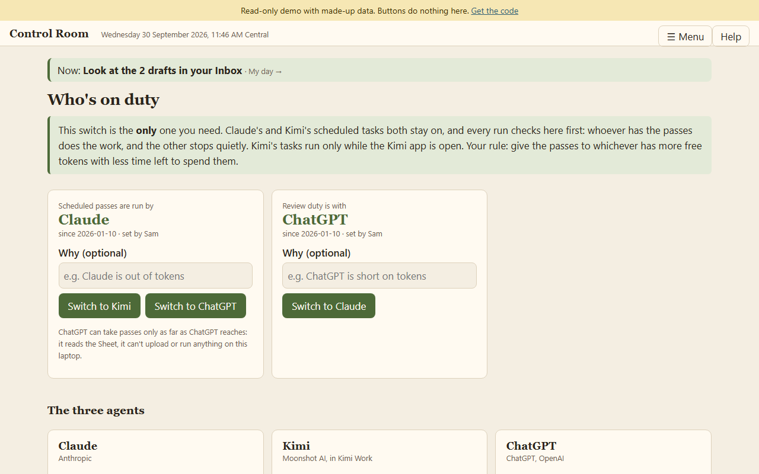Click 'The three agents' heading
This screenshot has height=474, width=759.
tap(96, 410)
